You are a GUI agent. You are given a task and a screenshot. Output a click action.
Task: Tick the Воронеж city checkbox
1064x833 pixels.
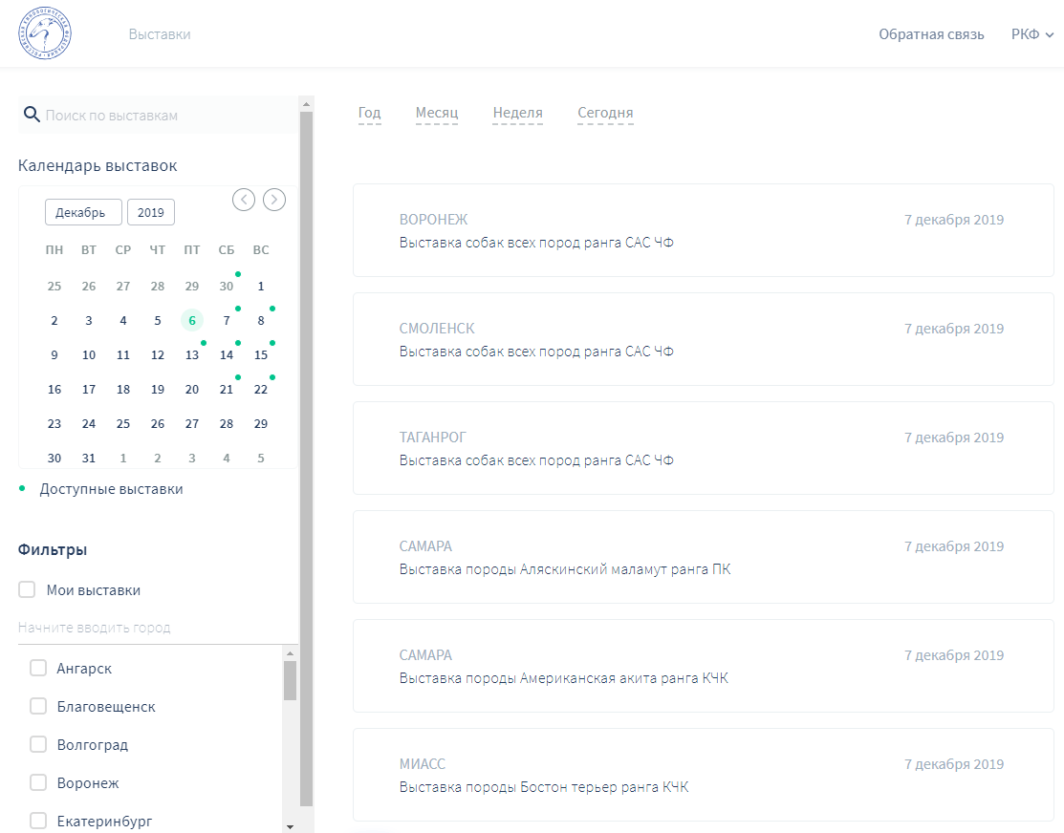[x=38, y=783]
